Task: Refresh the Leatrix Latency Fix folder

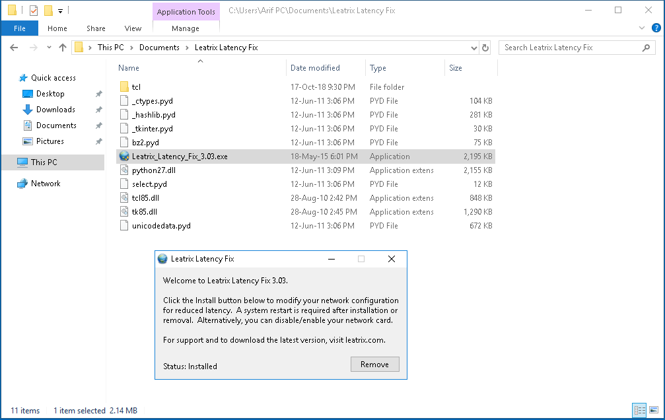Action: (x=485, y=48)
